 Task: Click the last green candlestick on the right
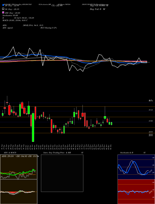(x=112, y=123)
